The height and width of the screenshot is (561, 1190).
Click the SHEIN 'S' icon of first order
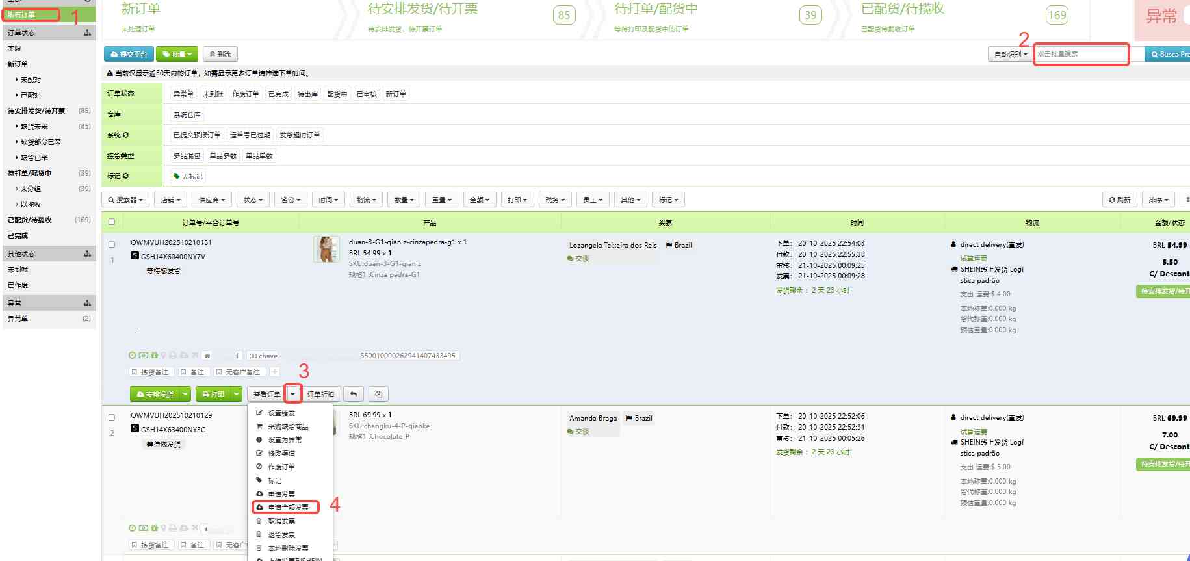coord(135,256)
